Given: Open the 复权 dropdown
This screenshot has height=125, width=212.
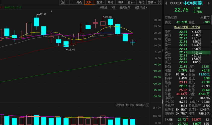Looking at the screenshot, I should [x=89, y=2].
